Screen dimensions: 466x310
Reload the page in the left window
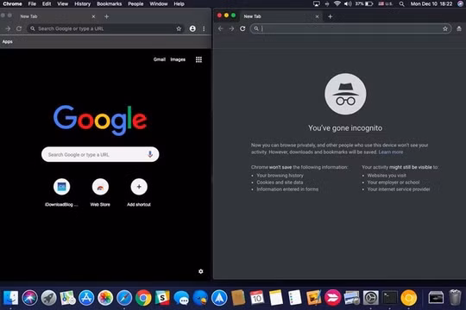(19, 28)
